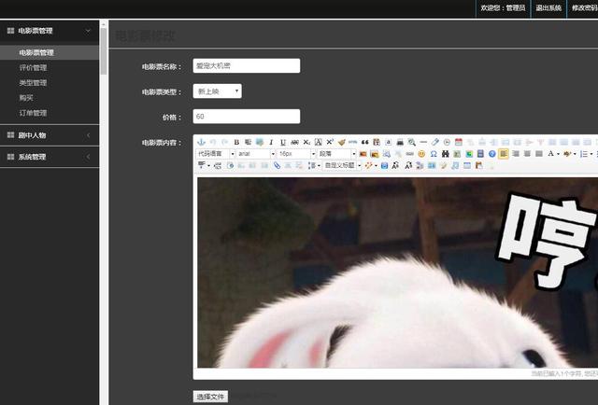Image resolution: width=598 pixels, height=405 pixels.
Task: Open the font color picker arrow
Action: point(558,154)
